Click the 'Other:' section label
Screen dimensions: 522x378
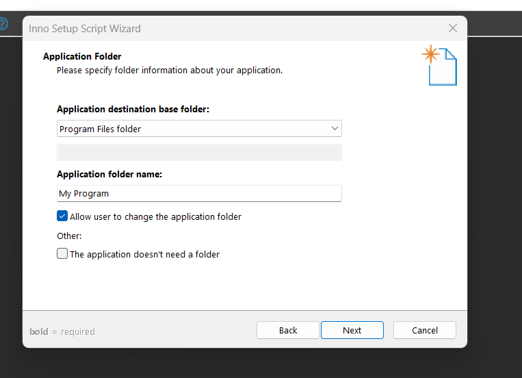[x=69, y=236]
